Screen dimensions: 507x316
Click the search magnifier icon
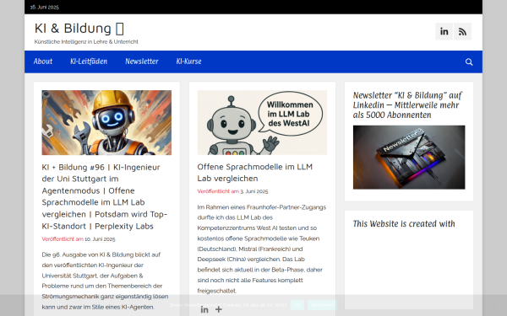pyautogui.click(x=469, y=62)
